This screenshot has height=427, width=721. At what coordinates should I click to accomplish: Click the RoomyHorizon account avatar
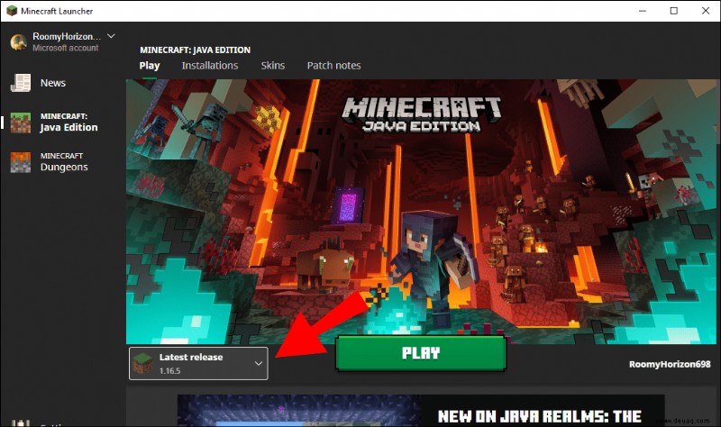(x=19, y=41)
